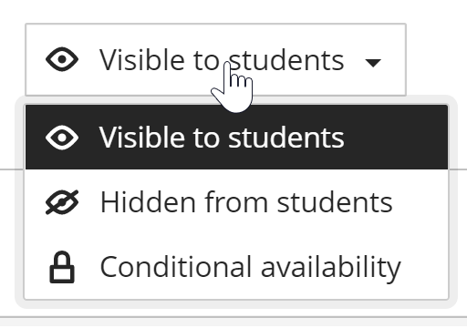The image size is (467, 328).
Task: Click the 'Hidden from students' text label
Action: 246,202
